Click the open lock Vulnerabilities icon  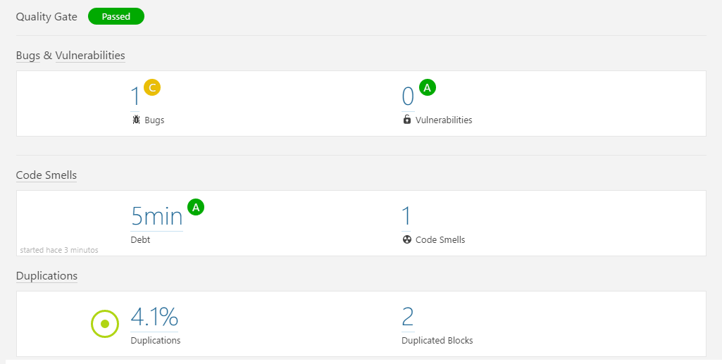(406, 120)
